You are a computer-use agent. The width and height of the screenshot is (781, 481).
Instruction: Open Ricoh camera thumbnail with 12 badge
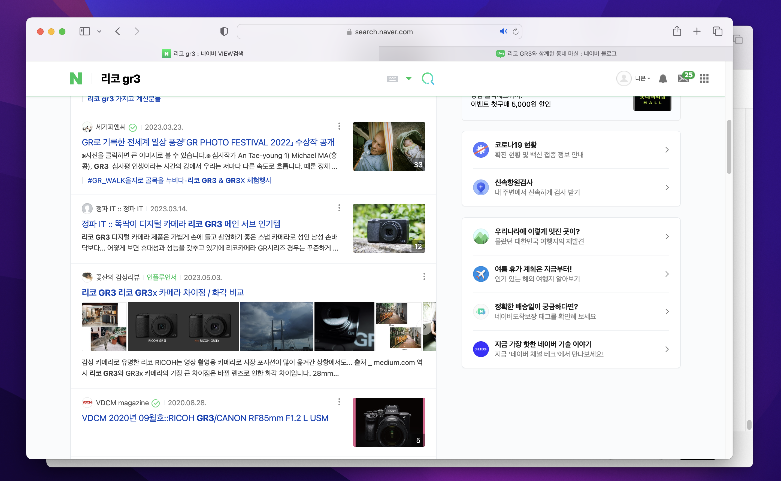pyautogui.click(x=389, y=229)
